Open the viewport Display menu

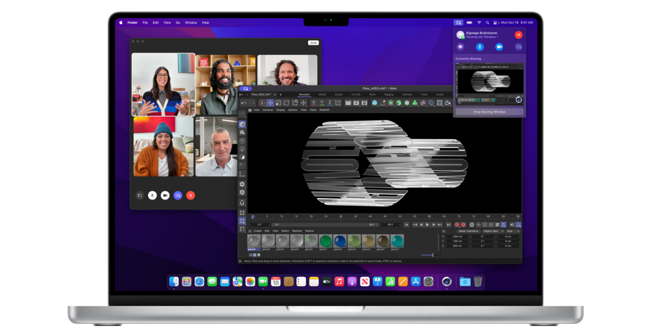(x=281, y=110)
